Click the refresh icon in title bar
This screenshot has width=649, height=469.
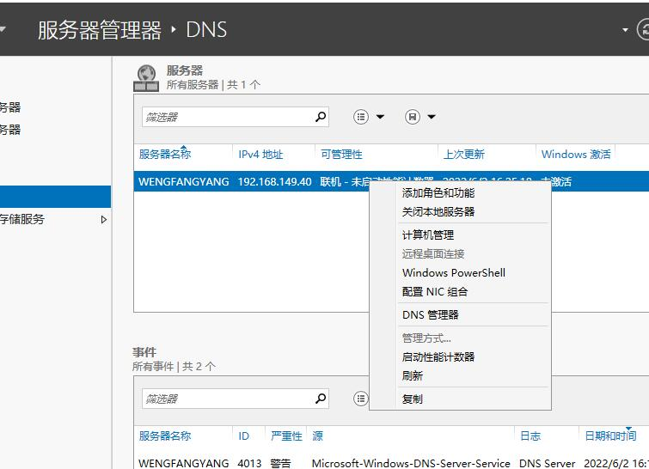pyautogui.click(x=644, y=30)
